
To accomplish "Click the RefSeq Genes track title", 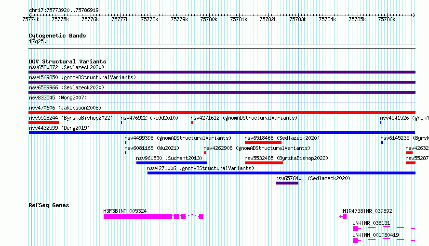I will pyautogui.click(x=49, y=205).
